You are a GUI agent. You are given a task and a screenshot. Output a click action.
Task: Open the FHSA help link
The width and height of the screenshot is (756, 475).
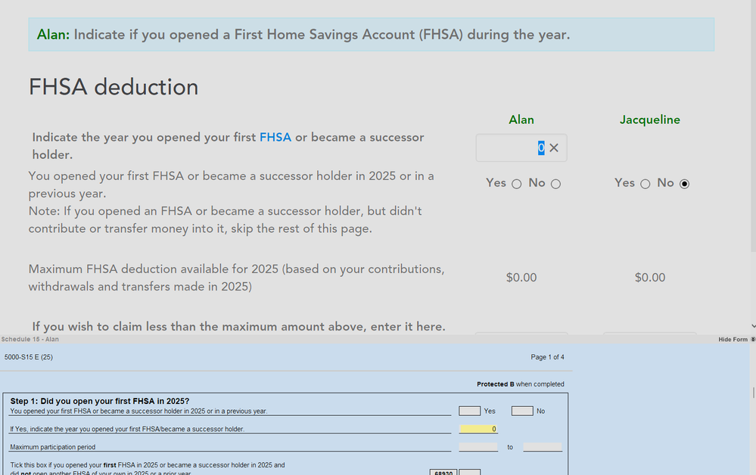(x=275, y=138)
